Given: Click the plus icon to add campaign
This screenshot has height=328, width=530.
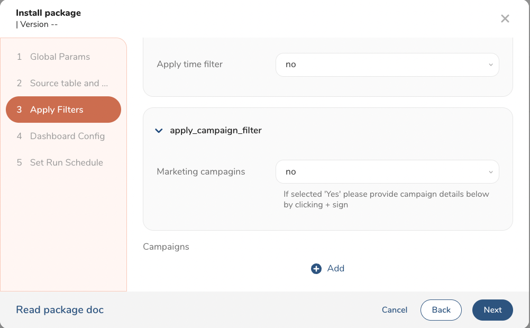Looking at the screenshot, I should click(x=316, y=269).
